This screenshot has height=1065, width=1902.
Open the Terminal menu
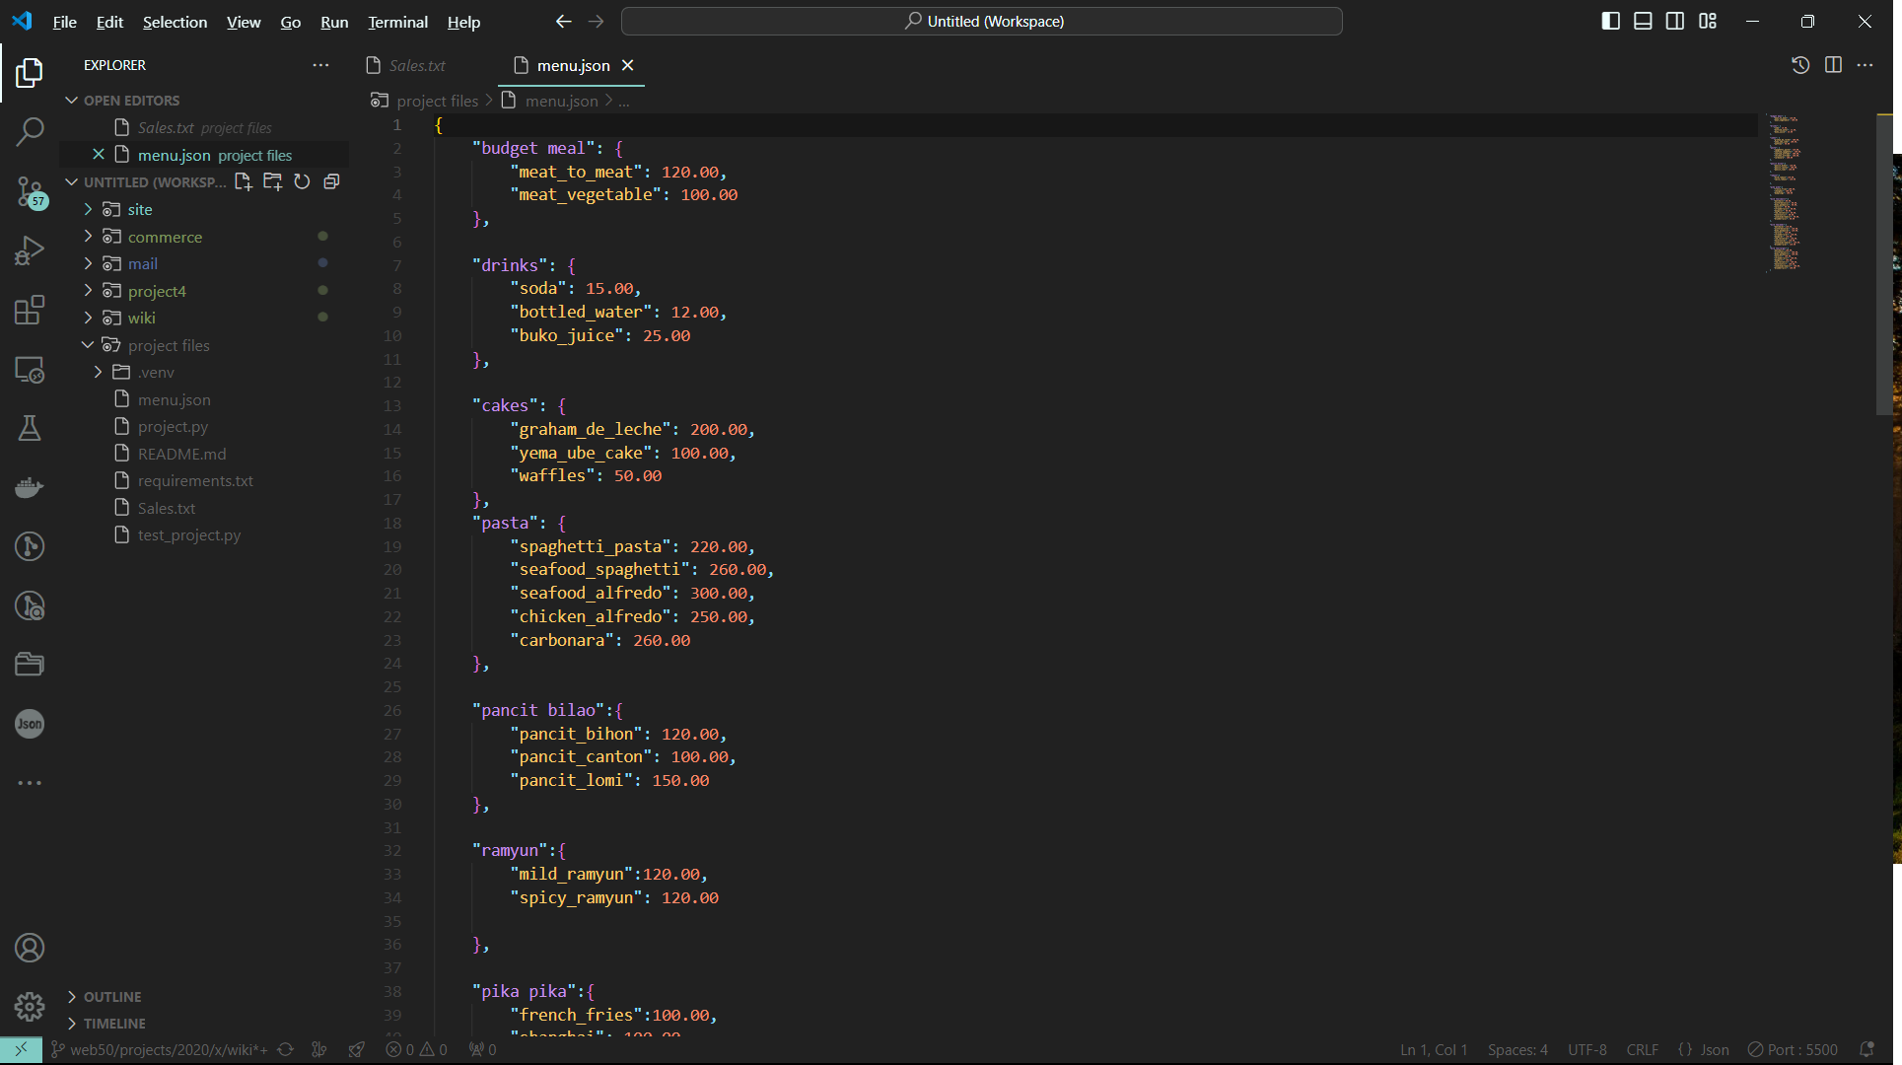tap(397, 22)
